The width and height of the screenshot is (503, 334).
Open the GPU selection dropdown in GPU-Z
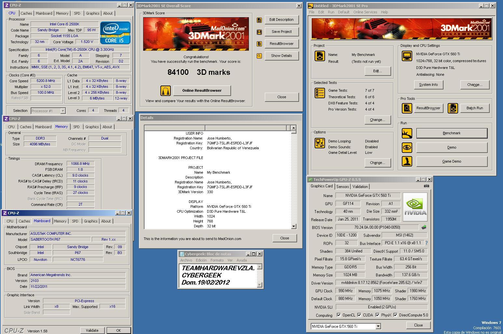pyautogui.click(x=378, y=326)
